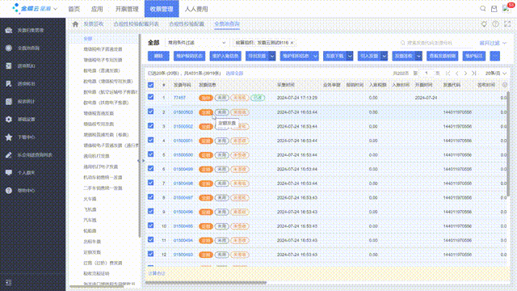
Task: Click the horizontal scrollbar below the table
Action: pos(206,282)
